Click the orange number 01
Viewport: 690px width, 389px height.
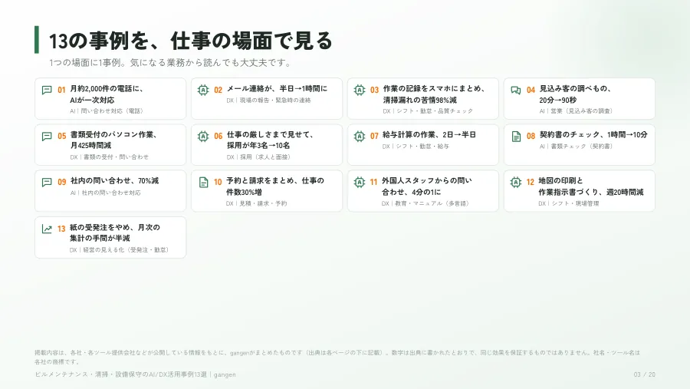(x=61, y=91)
